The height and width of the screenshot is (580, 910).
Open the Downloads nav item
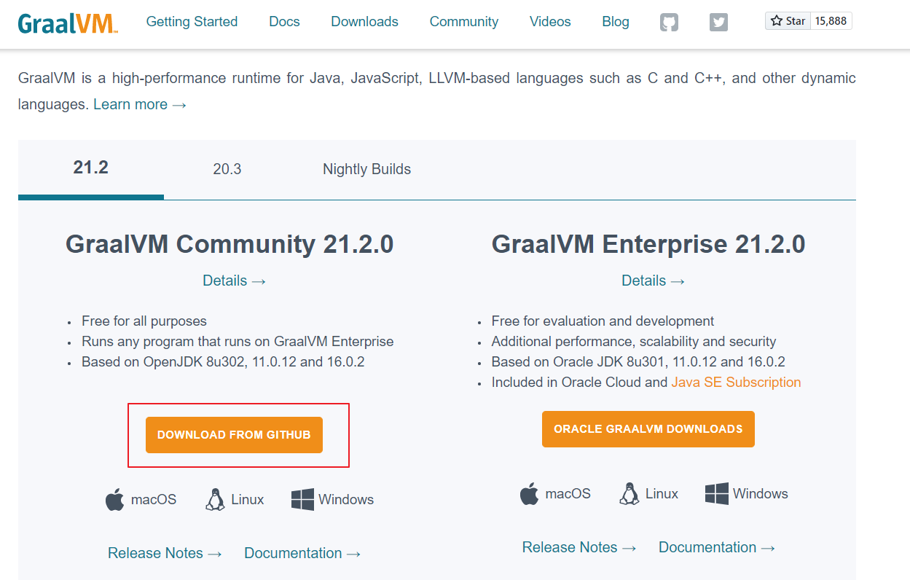click(364, 22)
